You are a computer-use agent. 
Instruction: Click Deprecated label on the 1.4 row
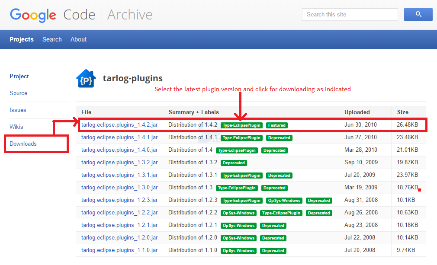pos(274,150)
